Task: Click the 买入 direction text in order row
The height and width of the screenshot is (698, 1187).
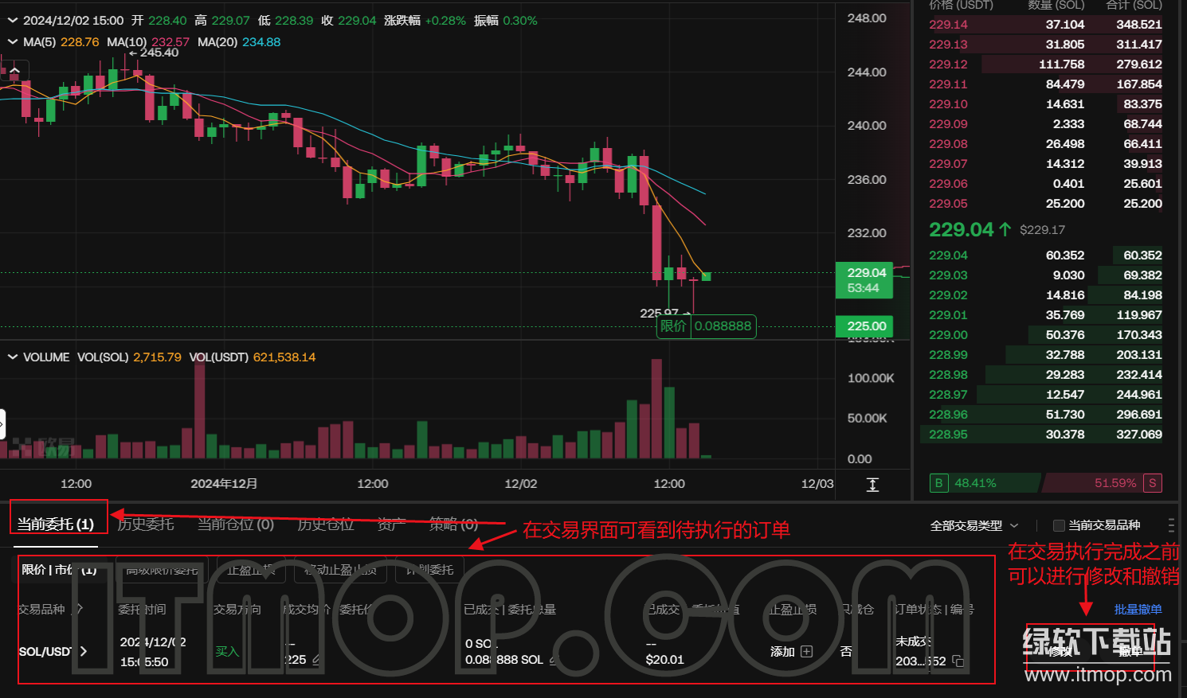Action: pyautogui.click(x=227, y=651)
